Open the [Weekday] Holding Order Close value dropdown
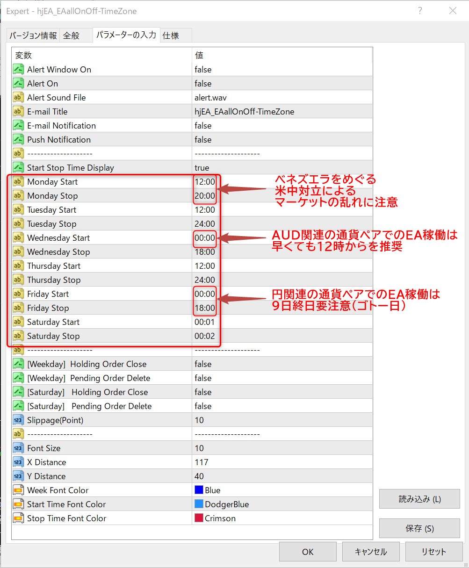Screen dimensions: 469x568 203,364
